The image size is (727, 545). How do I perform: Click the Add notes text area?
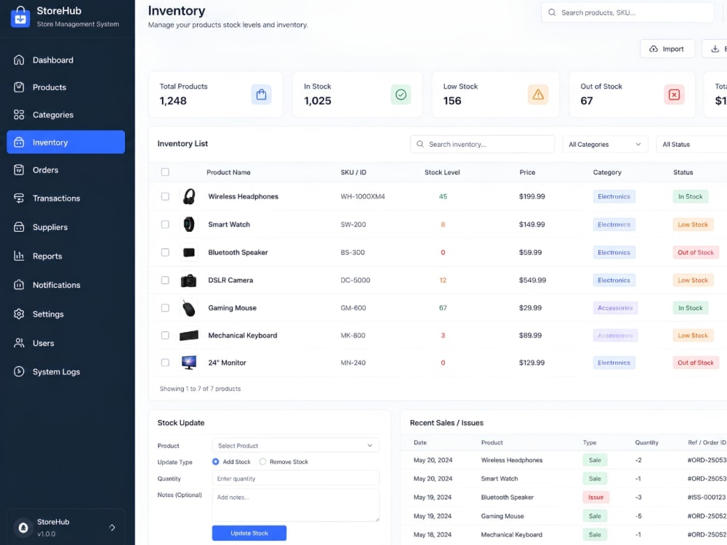pos(295,505)
